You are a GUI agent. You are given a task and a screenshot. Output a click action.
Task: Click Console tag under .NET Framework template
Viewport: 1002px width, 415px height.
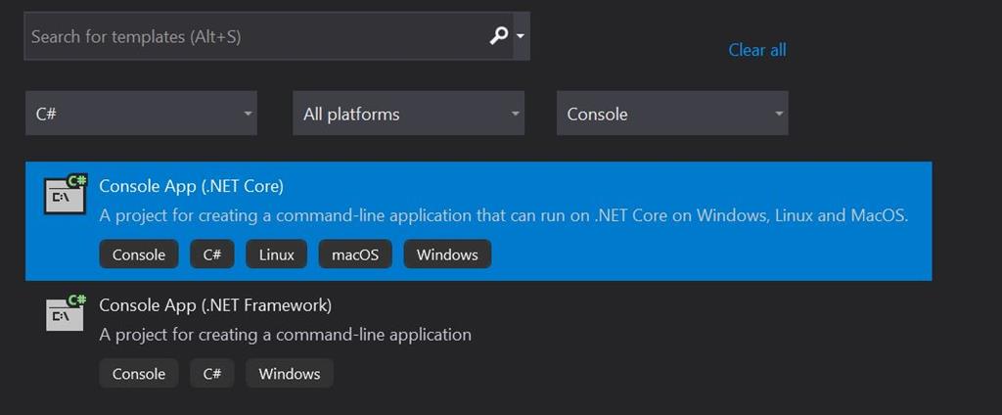[x=139, y=374]
